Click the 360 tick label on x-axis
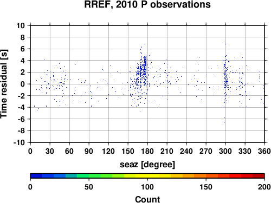 pos(264,151)
